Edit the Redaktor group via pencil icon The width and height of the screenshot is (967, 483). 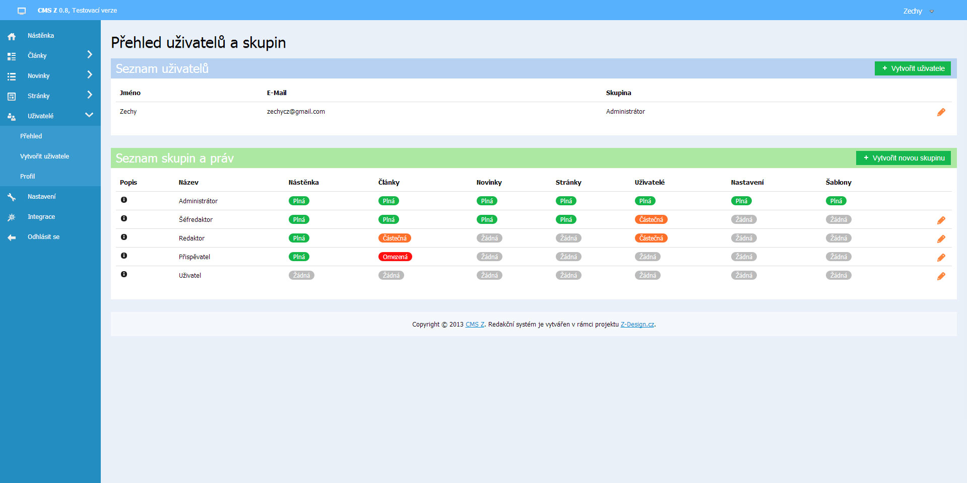pos(941,239)
